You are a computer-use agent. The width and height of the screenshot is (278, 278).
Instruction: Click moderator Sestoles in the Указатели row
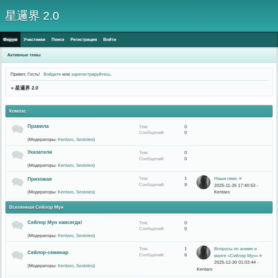tap(85, 165)
